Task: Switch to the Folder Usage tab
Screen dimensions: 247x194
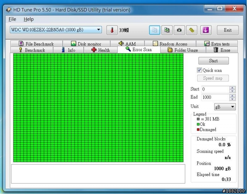Action: pos(183,50)
